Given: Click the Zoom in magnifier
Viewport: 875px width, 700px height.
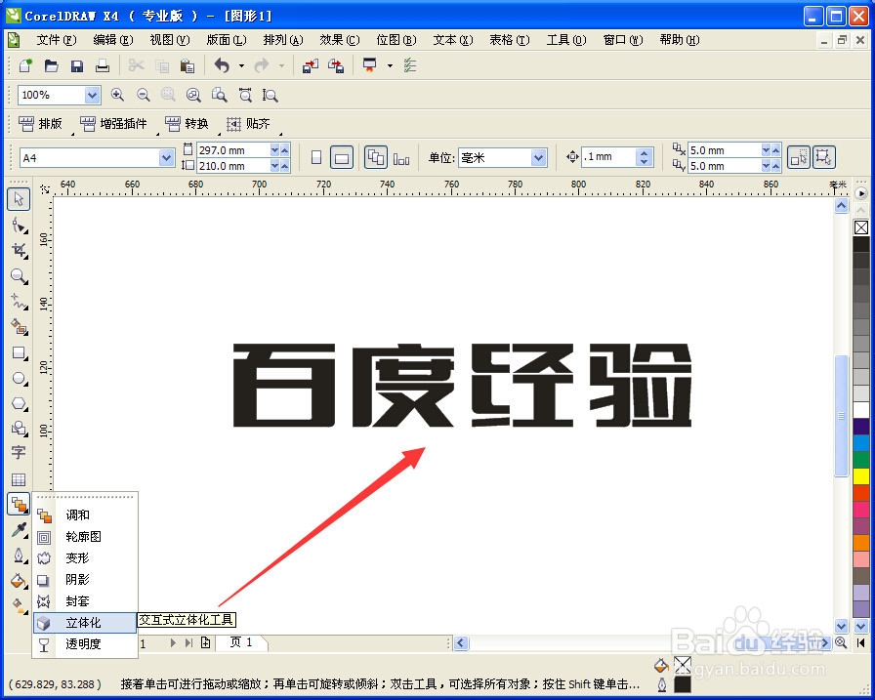Looking at the screenshot, I should pyautogui.click(x=117, y=95).
